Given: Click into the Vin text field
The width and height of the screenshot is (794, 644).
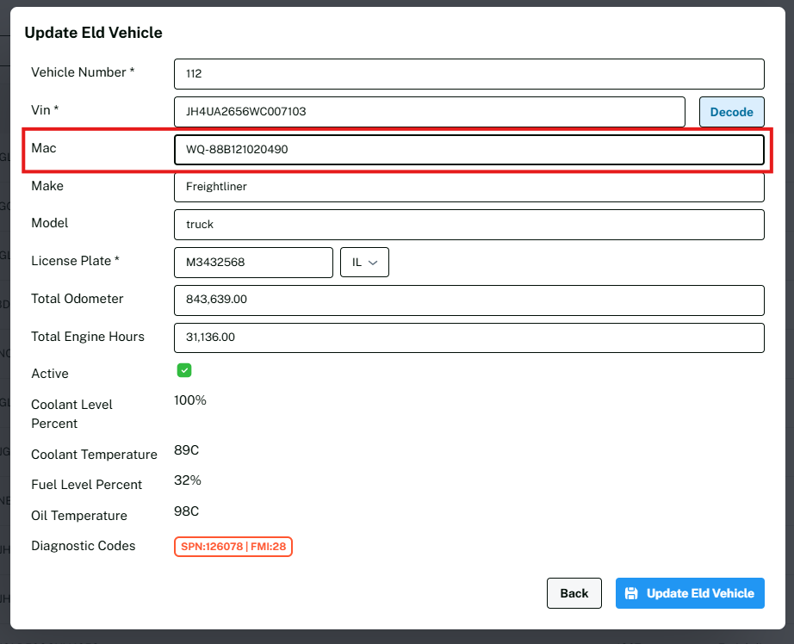Looking at the screenshot, I should 429,112.
